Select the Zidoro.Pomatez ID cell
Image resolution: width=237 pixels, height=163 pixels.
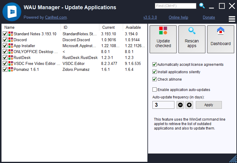click(76, 69)
